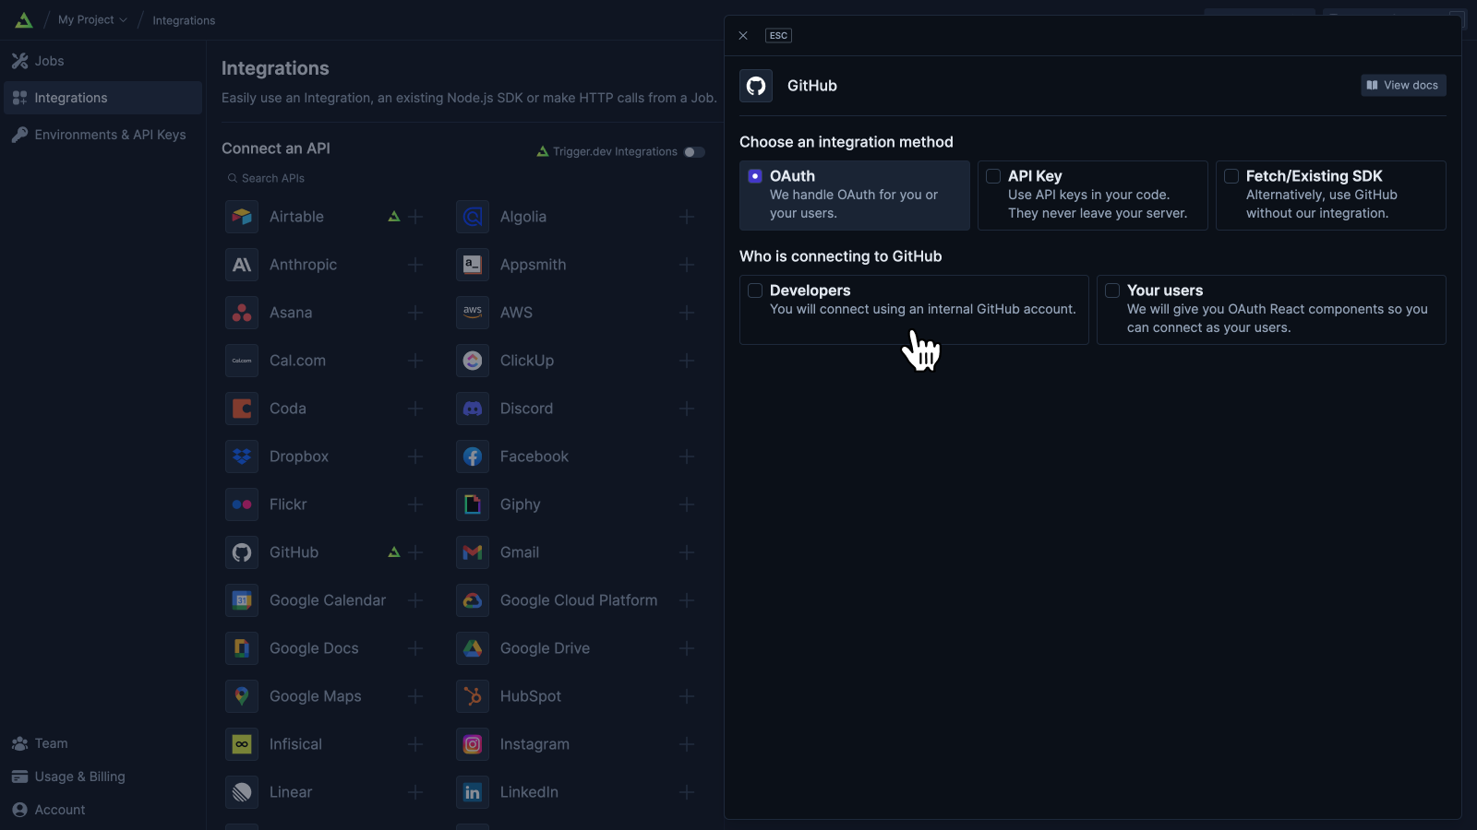Screen dimensions: 1477x830
Task: Click the ESC key button
Action: click(778, 36)
